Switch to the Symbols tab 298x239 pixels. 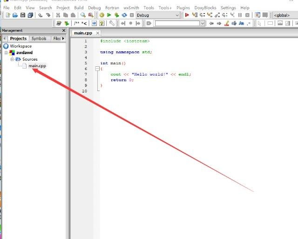(x=39, y=39)
